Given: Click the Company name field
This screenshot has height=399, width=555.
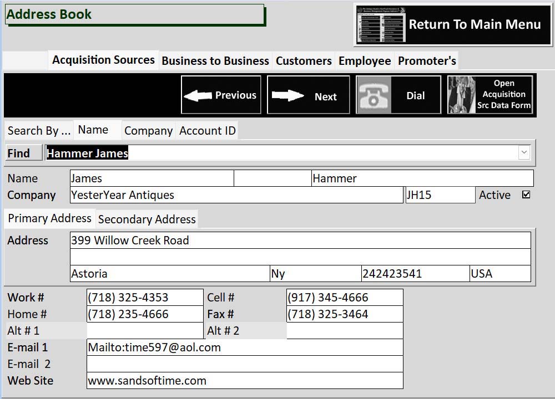Looking at the screenshot, I should 236,195.
